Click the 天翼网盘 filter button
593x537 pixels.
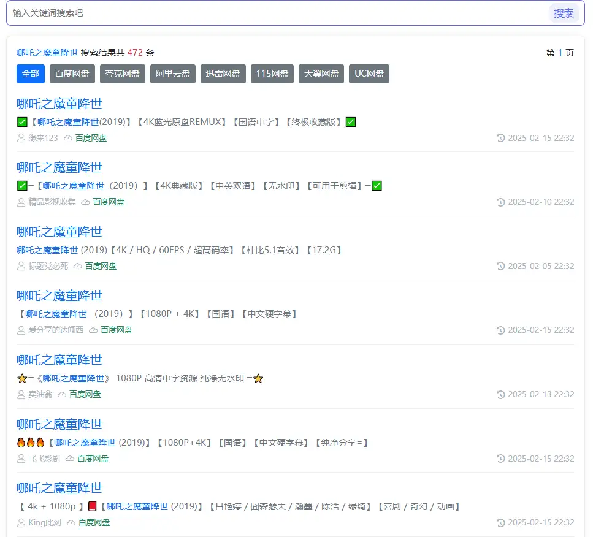point(321,74)
